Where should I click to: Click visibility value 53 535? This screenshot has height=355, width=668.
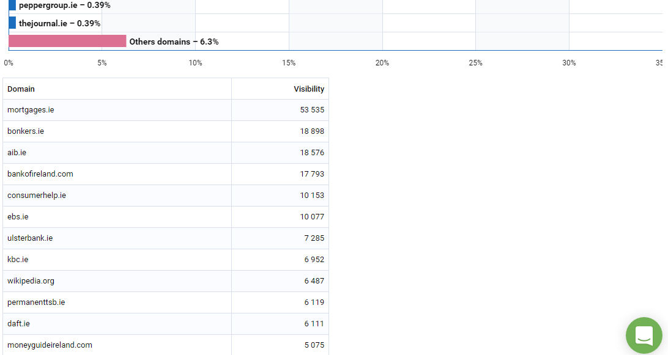(312, 110)
